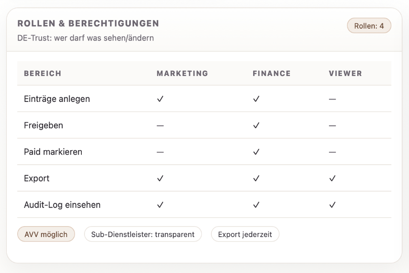This screenshot has width=409, height=273.
Task: Select the Viewer column header
Action: pos(345,73)
